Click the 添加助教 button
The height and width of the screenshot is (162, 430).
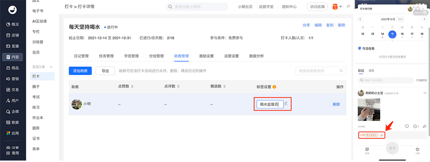coord(80,71)
